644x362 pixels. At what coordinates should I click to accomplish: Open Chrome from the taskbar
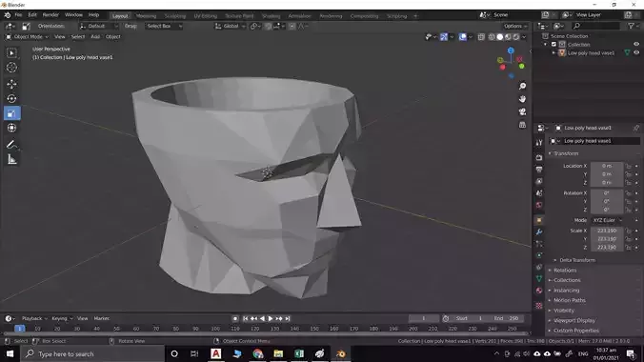(258, 353)
